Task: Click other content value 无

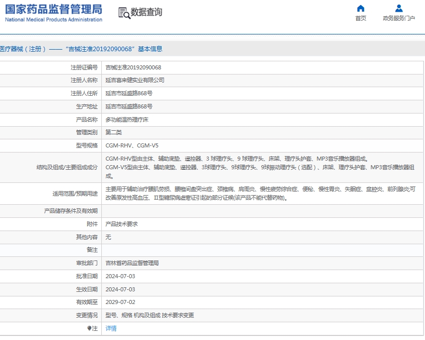Action: (x=108, y=237)
